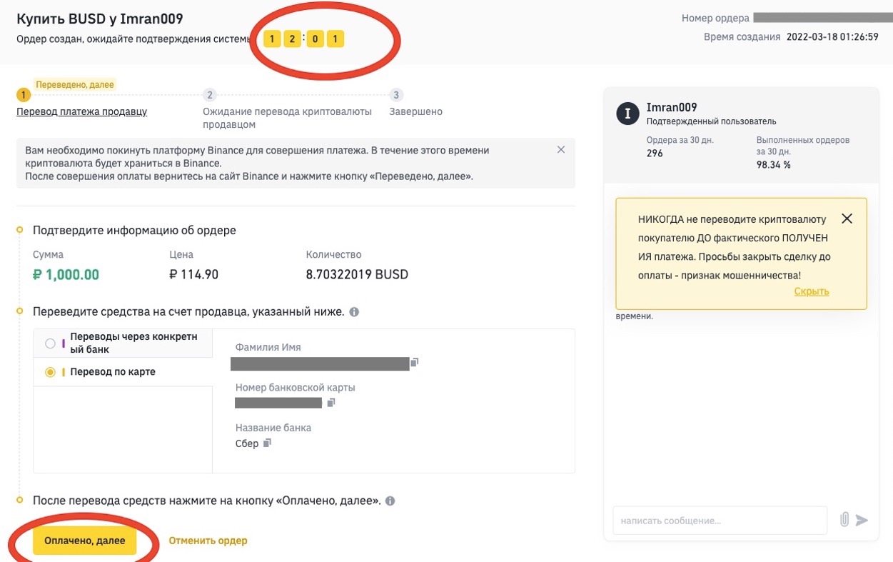Click the 'Название банка' field label
This screenshot has height=562, width=893.
coord(273,428)
